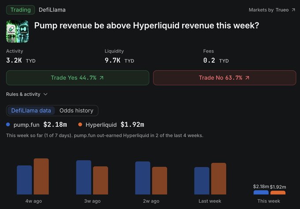Click the $2.18m label above This week bar
Screen dimensions: 300x209
[261, 187]
